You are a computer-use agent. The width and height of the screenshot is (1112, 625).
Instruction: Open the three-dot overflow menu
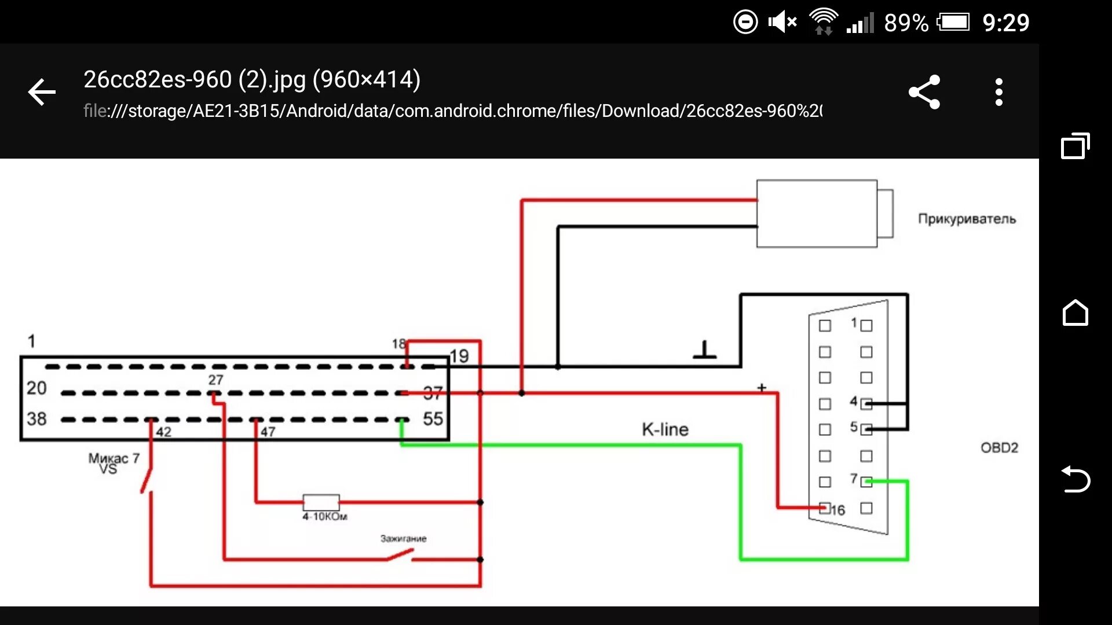tap(998, 92)
